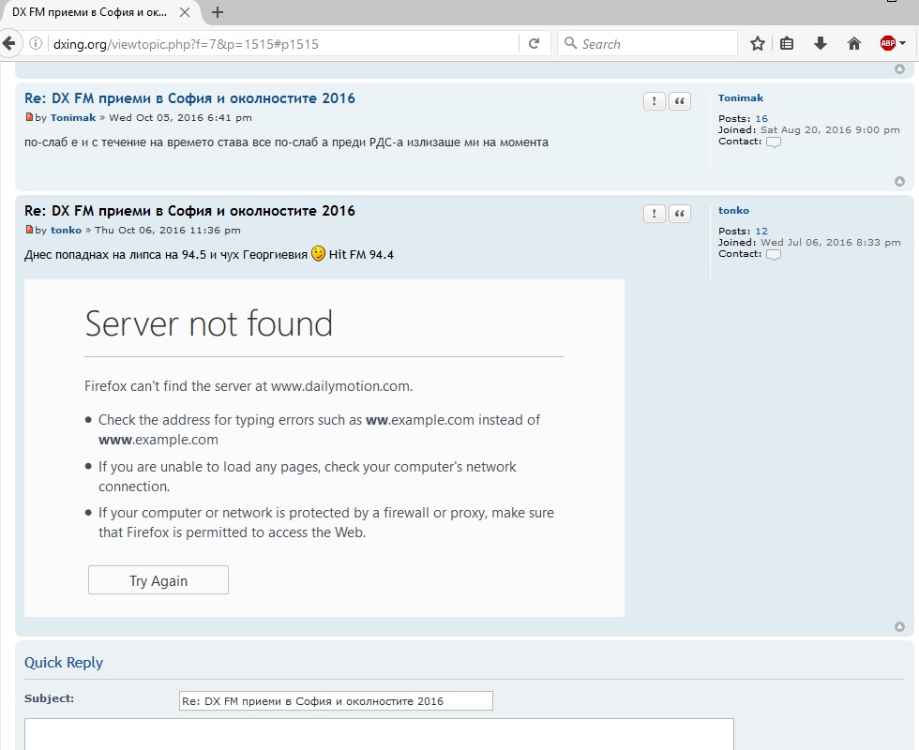Click the date 'Wed Oct 05, 2016 6:41 pm'

(x=180, y=118)
